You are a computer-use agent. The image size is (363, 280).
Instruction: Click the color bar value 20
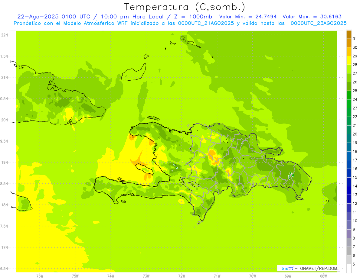355,134
